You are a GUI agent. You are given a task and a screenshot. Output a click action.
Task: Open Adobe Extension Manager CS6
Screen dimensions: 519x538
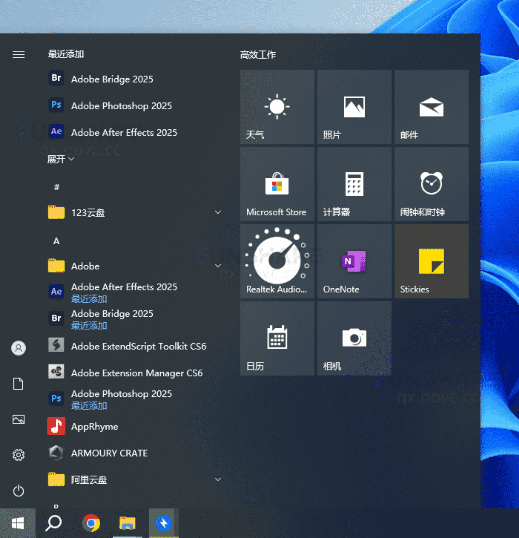click(x=137, y=373)
